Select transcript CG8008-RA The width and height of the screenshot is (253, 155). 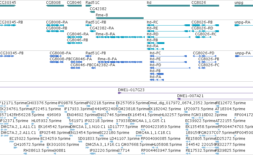click(x=55, y=25)
